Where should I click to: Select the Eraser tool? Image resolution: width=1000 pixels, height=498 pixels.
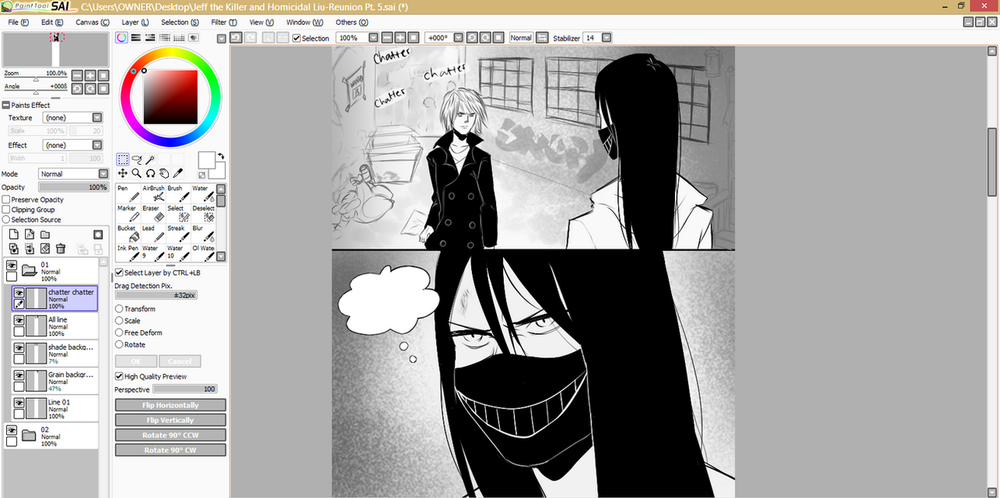tap(153, 214)
